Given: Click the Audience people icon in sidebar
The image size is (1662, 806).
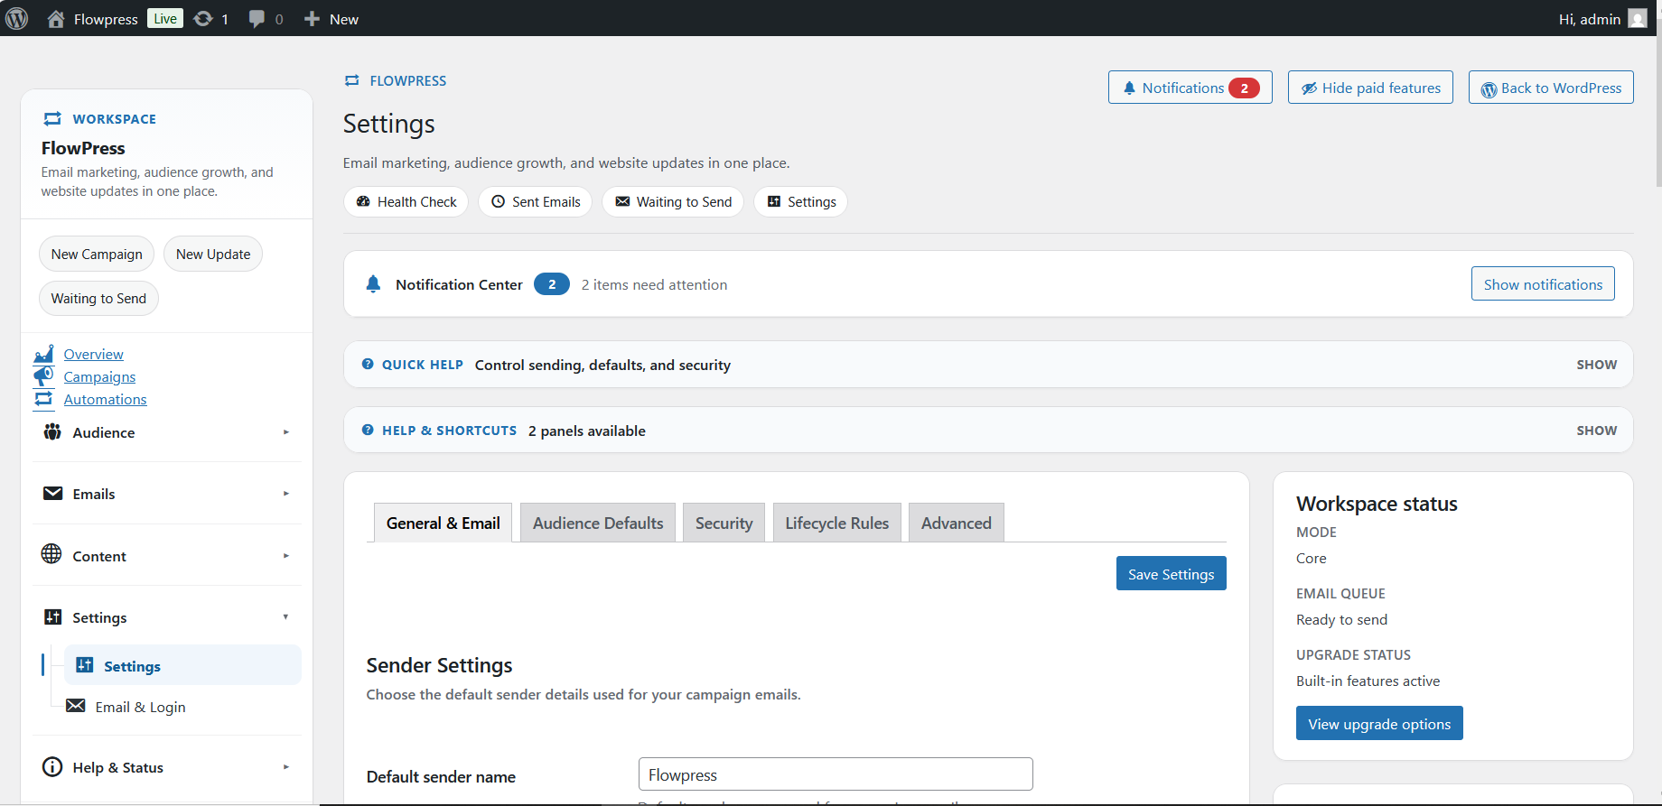Looking at the screenshot, I should (x=52, y=432).
